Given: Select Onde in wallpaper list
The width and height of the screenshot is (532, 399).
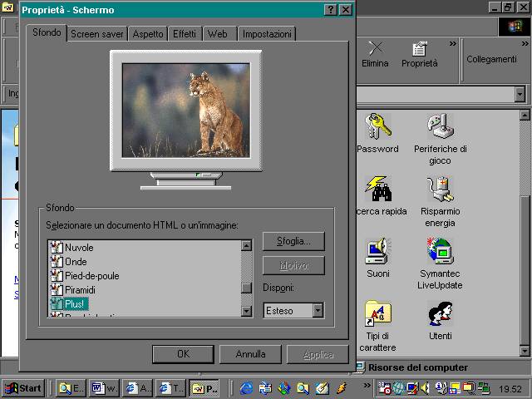Looking at the screenshot, I should [x=76, y=262].
